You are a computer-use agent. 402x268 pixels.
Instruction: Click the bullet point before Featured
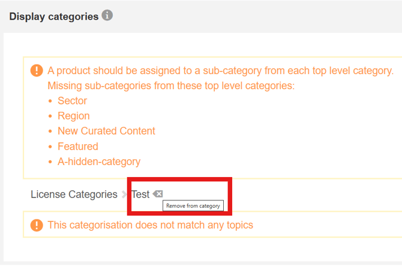[50, 146]
